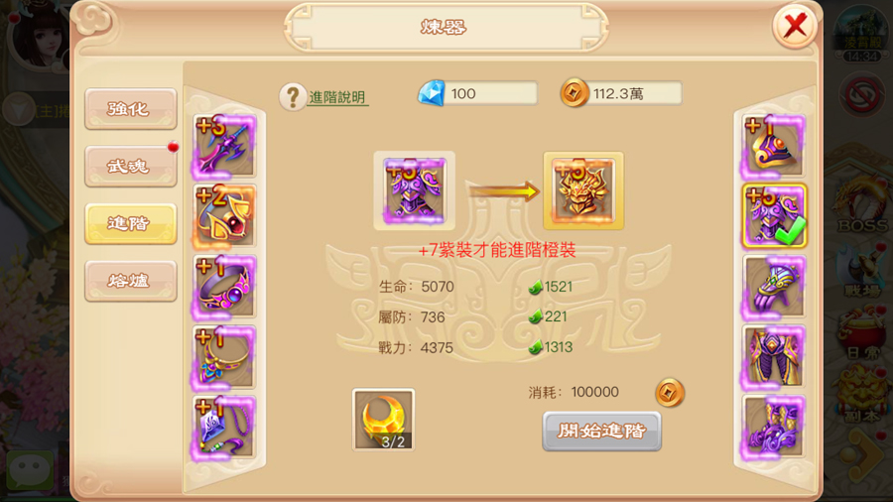Choose the +1 purple jeweled bracelet
This screenshot has width=893, height=502.
click(224, 287)
